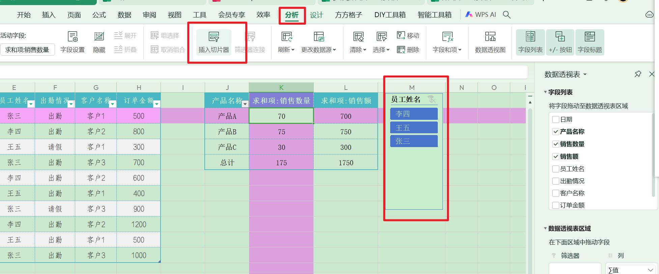Pin the 数据透视表 side pane

tap(638, 74)
